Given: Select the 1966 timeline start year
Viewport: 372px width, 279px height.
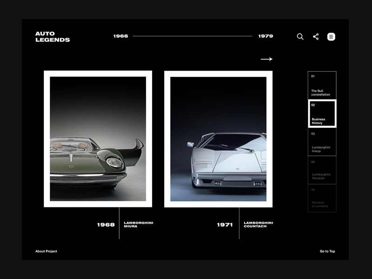Looking at the screenshot, I should tap(121, 36).
